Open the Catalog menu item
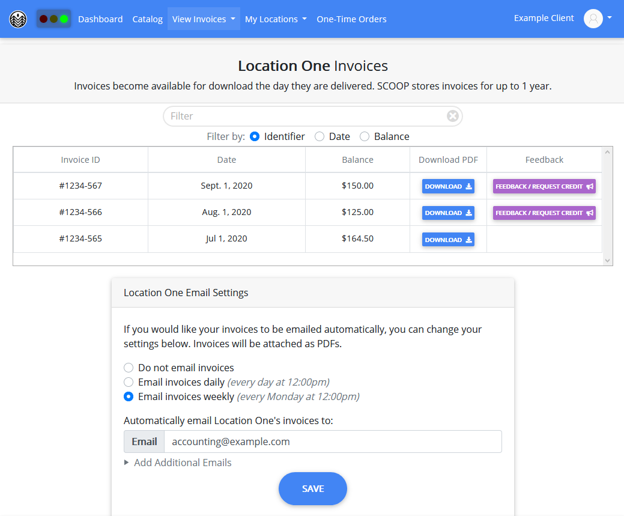 [x=147, y=19]
